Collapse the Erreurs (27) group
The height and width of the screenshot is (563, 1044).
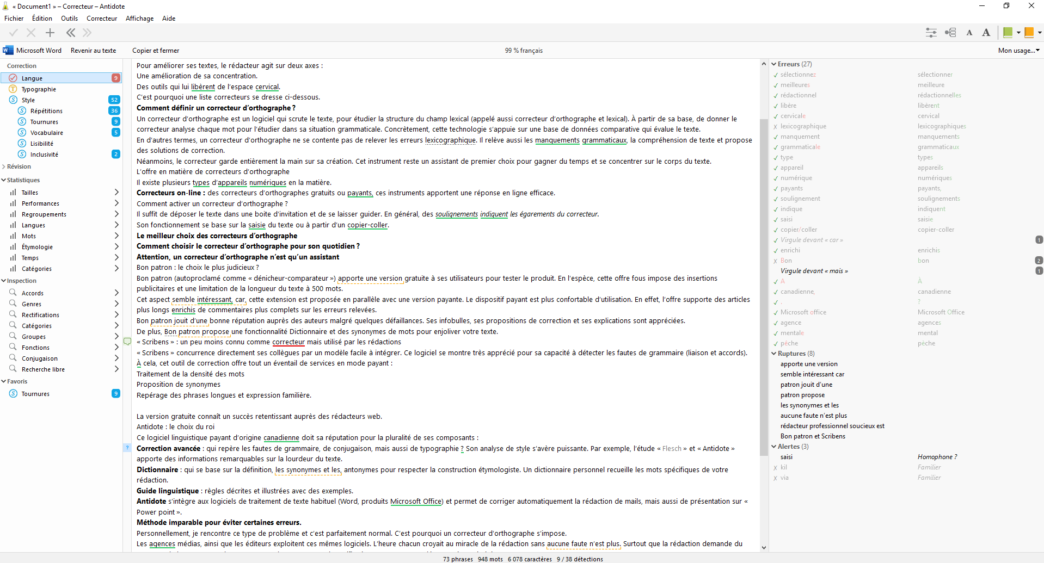point(774,64)
